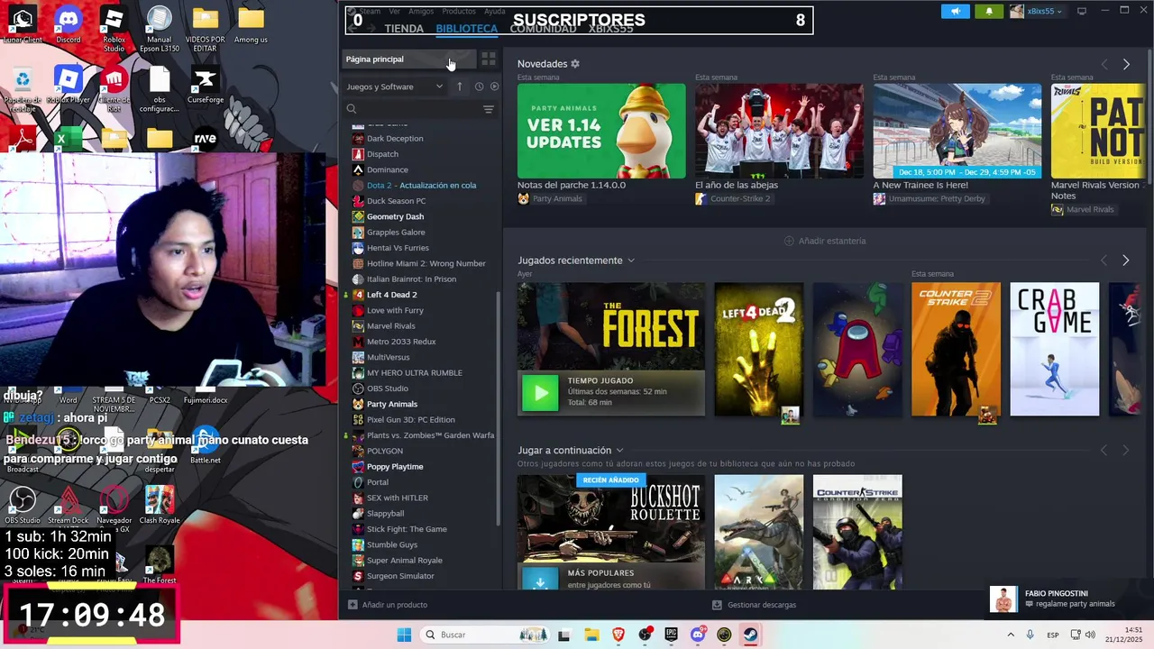Open CurseForge desktop shortcut
This screenshot has width=1154, height=649.
(x=206, y=86)
